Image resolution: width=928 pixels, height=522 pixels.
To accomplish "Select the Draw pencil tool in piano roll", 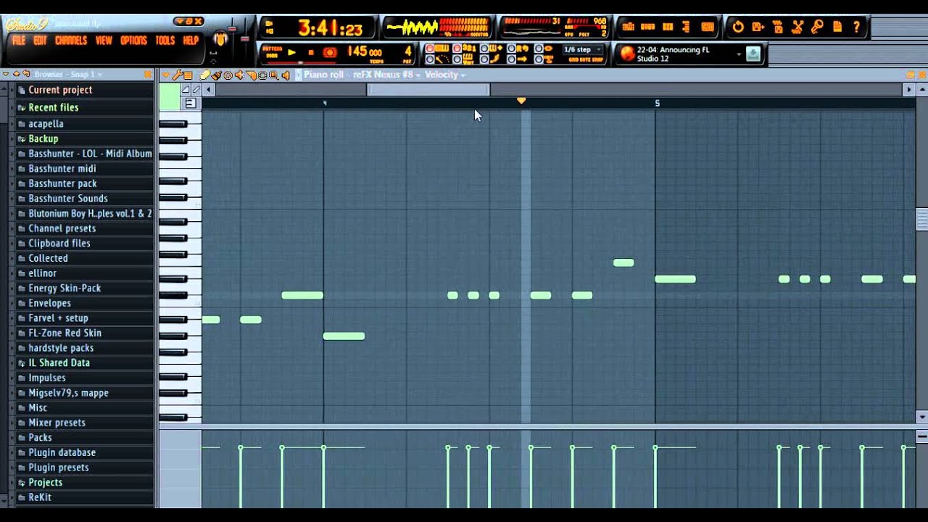I will (x=205, y=75).
